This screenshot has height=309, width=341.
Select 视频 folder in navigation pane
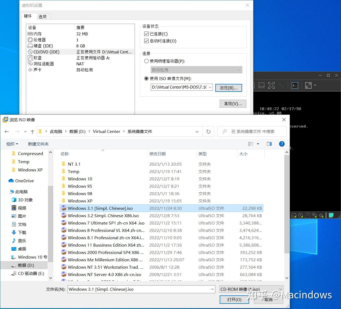tap(19, 208)
